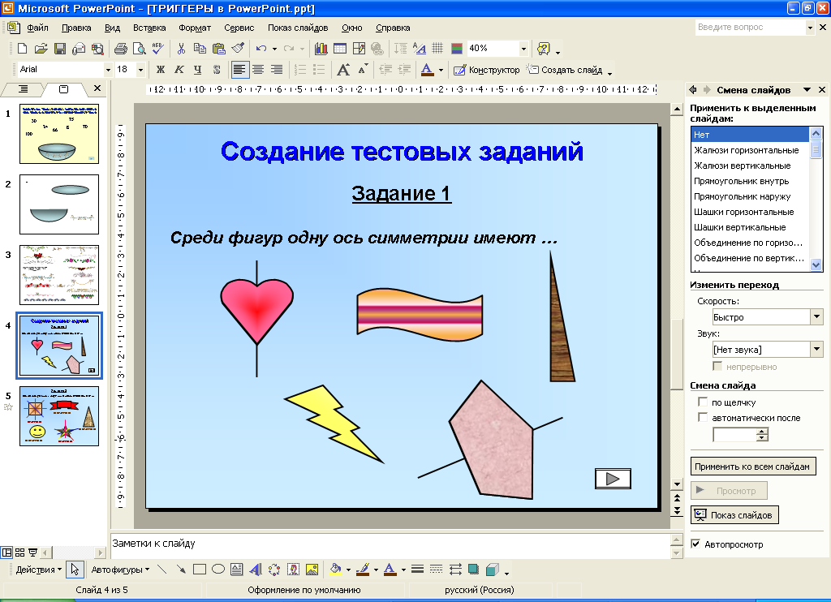Image resolution: width=831 pixels, height=602 pixels.
Task: Open the font size 18 dropdown
Action: [140, 70]
